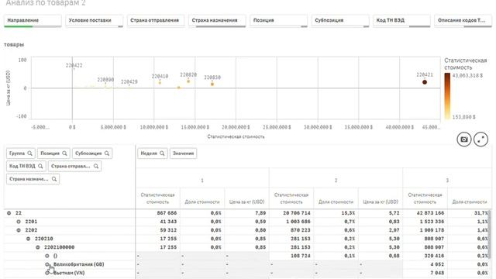This screenshot has width=496, height=279.
Task: Select the 220410 data point
Action: (160, 83)
